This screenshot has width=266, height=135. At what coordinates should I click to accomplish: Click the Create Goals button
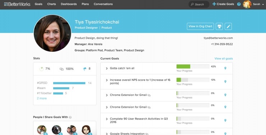pos(223,4)
